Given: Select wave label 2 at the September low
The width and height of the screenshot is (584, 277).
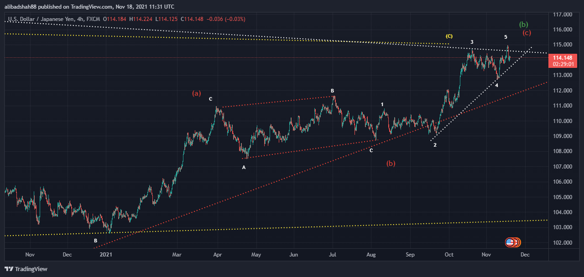Looking at the screenshot, I should pyautogui.click(x=435, y=145).
